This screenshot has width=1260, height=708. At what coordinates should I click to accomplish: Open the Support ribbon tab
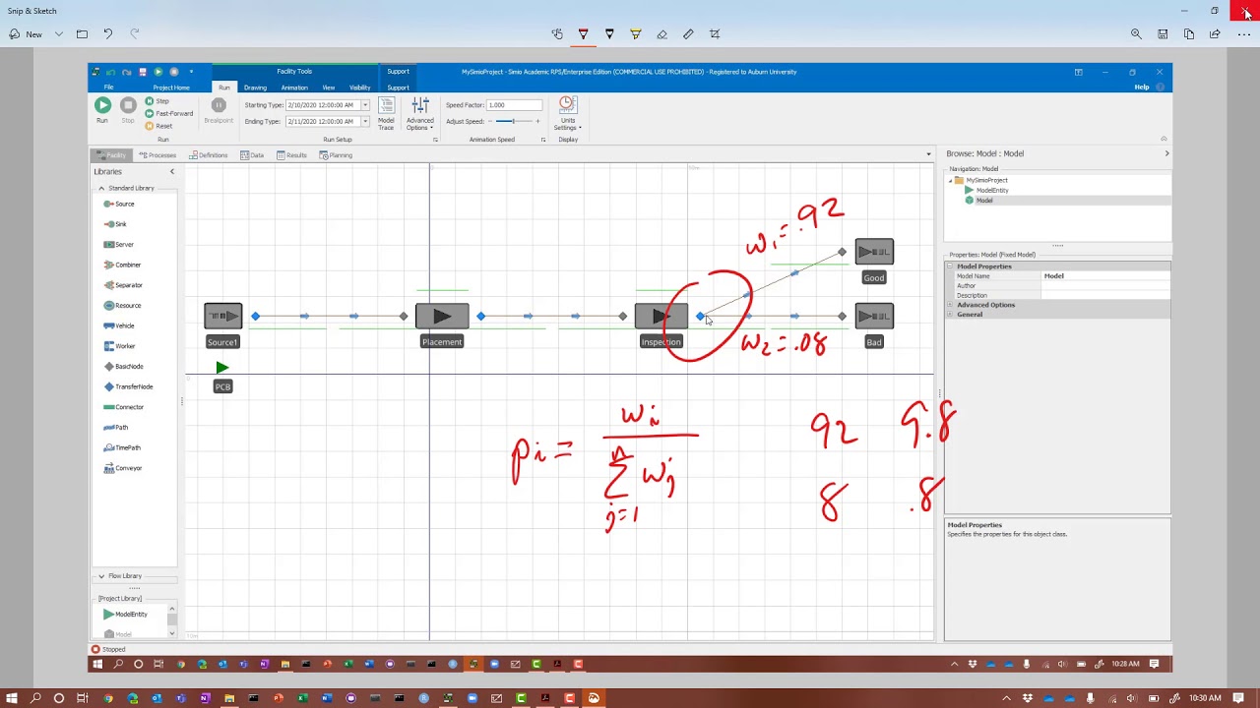click(398, 88)
